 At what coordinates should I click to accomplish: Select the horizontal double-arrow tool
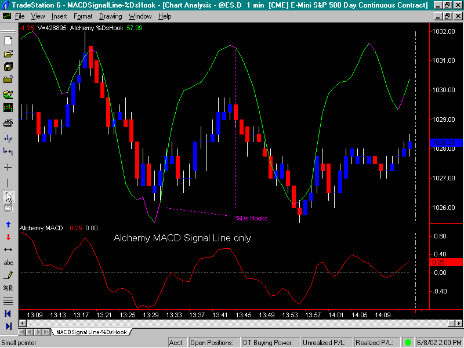pyautogui.click(x=8, y=250)
